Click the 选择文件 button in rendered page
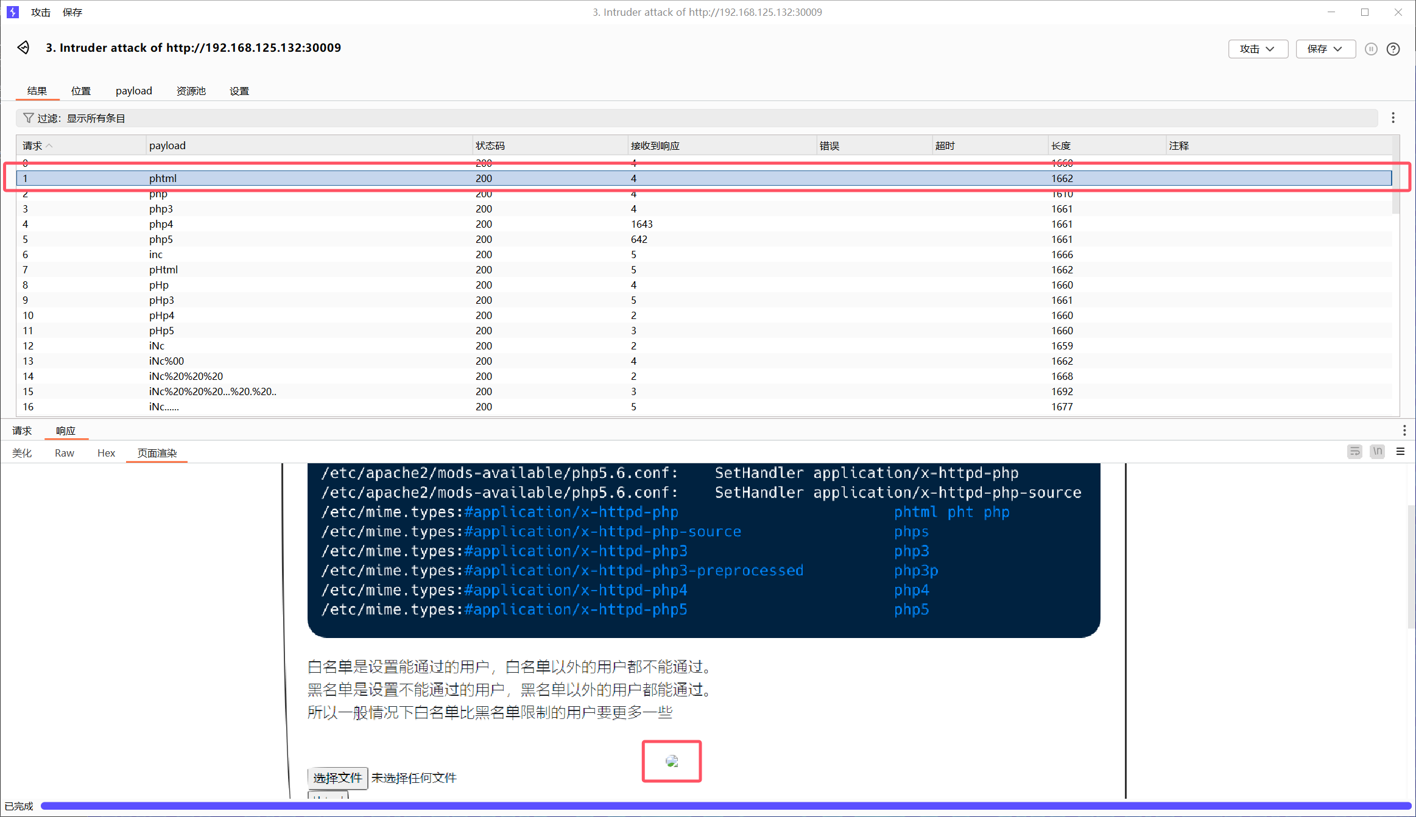The height and width of the screenshot is (817, 1416). (x=337, y=777)
